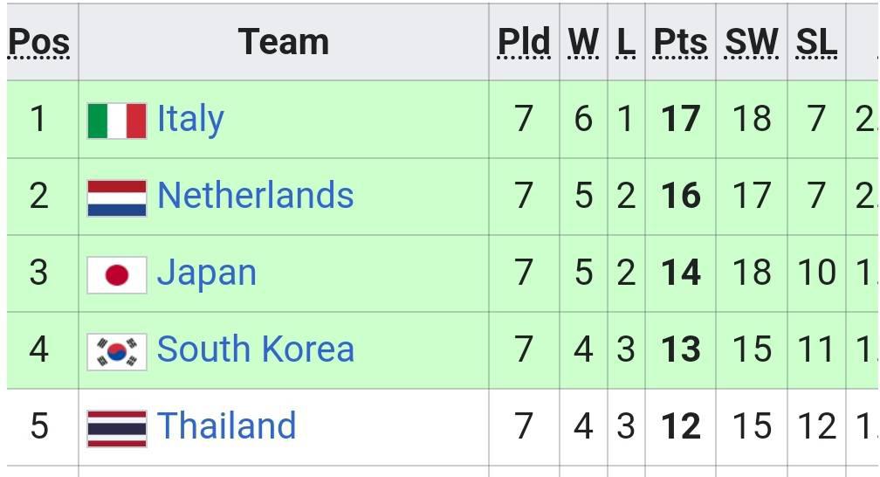This screenshot has height=477, width=880.
Task: Open the South Korea team link
Action: pos(255,349)
